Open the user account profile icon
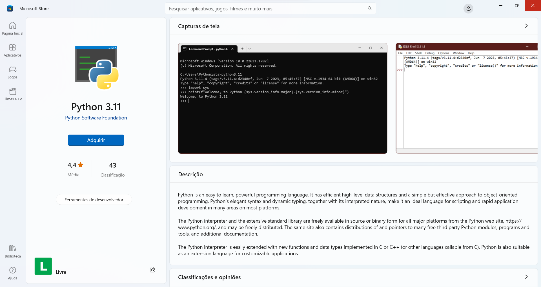 (x=468, y=9)
